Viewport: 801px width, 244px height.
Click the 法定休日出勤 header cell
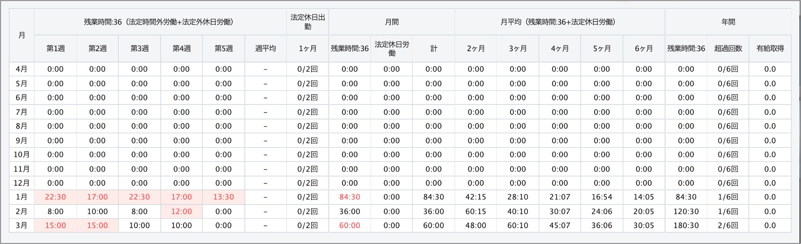[x=308, y=22]
